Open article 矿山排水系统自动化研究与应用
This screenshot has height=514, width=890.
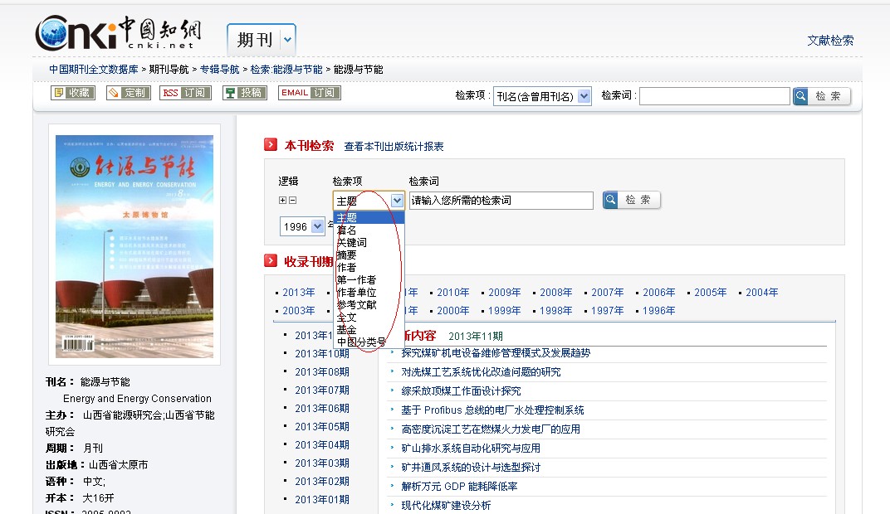471,449
